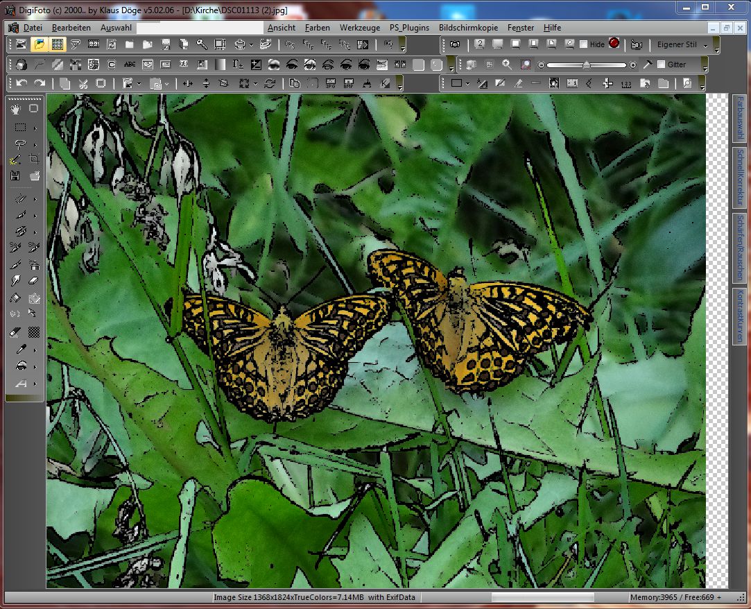Click the scissors cut icon
The height and width of the screenshot is (609, 751).
(83, 83)
